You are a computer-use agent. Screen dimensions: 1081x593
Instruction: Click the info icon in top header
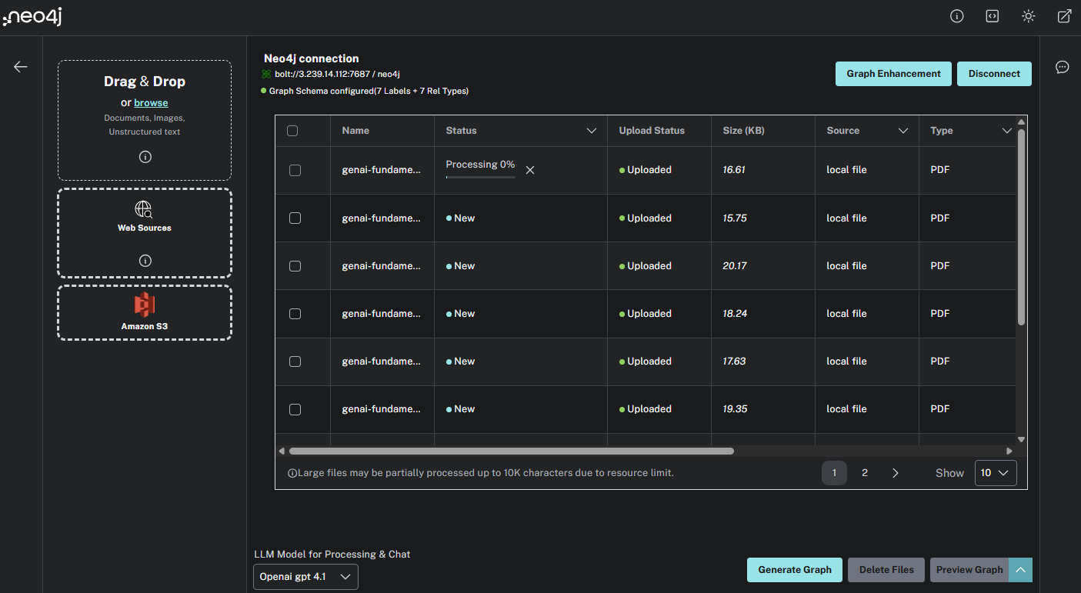tap(957, 16)
